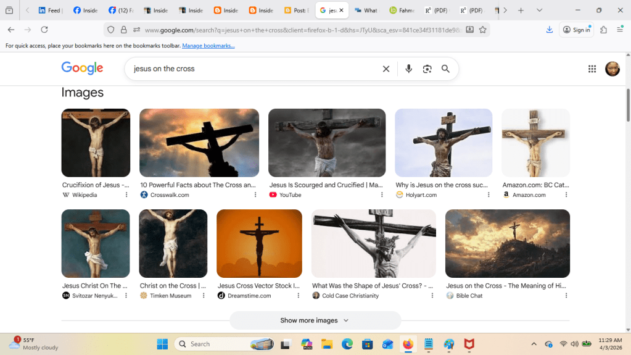The width and height of the screenshot is (631, 355).
Task: Launch Microsoft Edge from the taskbar
Action: [347, 344]
